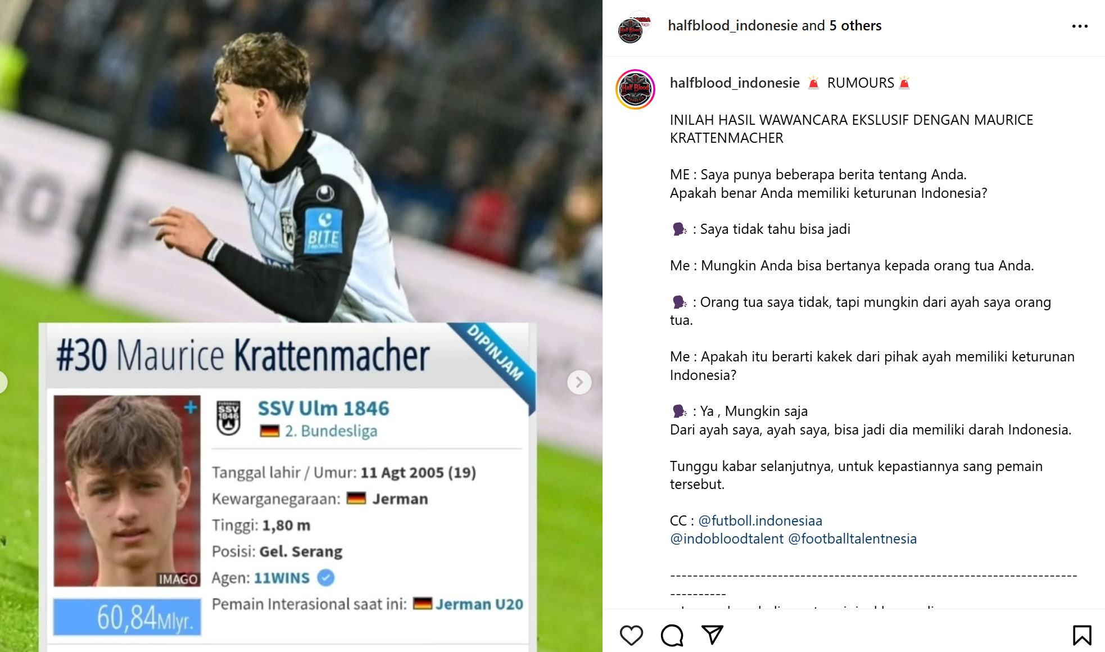Click the blue 60,84 Mlyr. market value bar
The width and height of the screenshot is (1105, 652).
pyautogui.click(x=127, y=617)
